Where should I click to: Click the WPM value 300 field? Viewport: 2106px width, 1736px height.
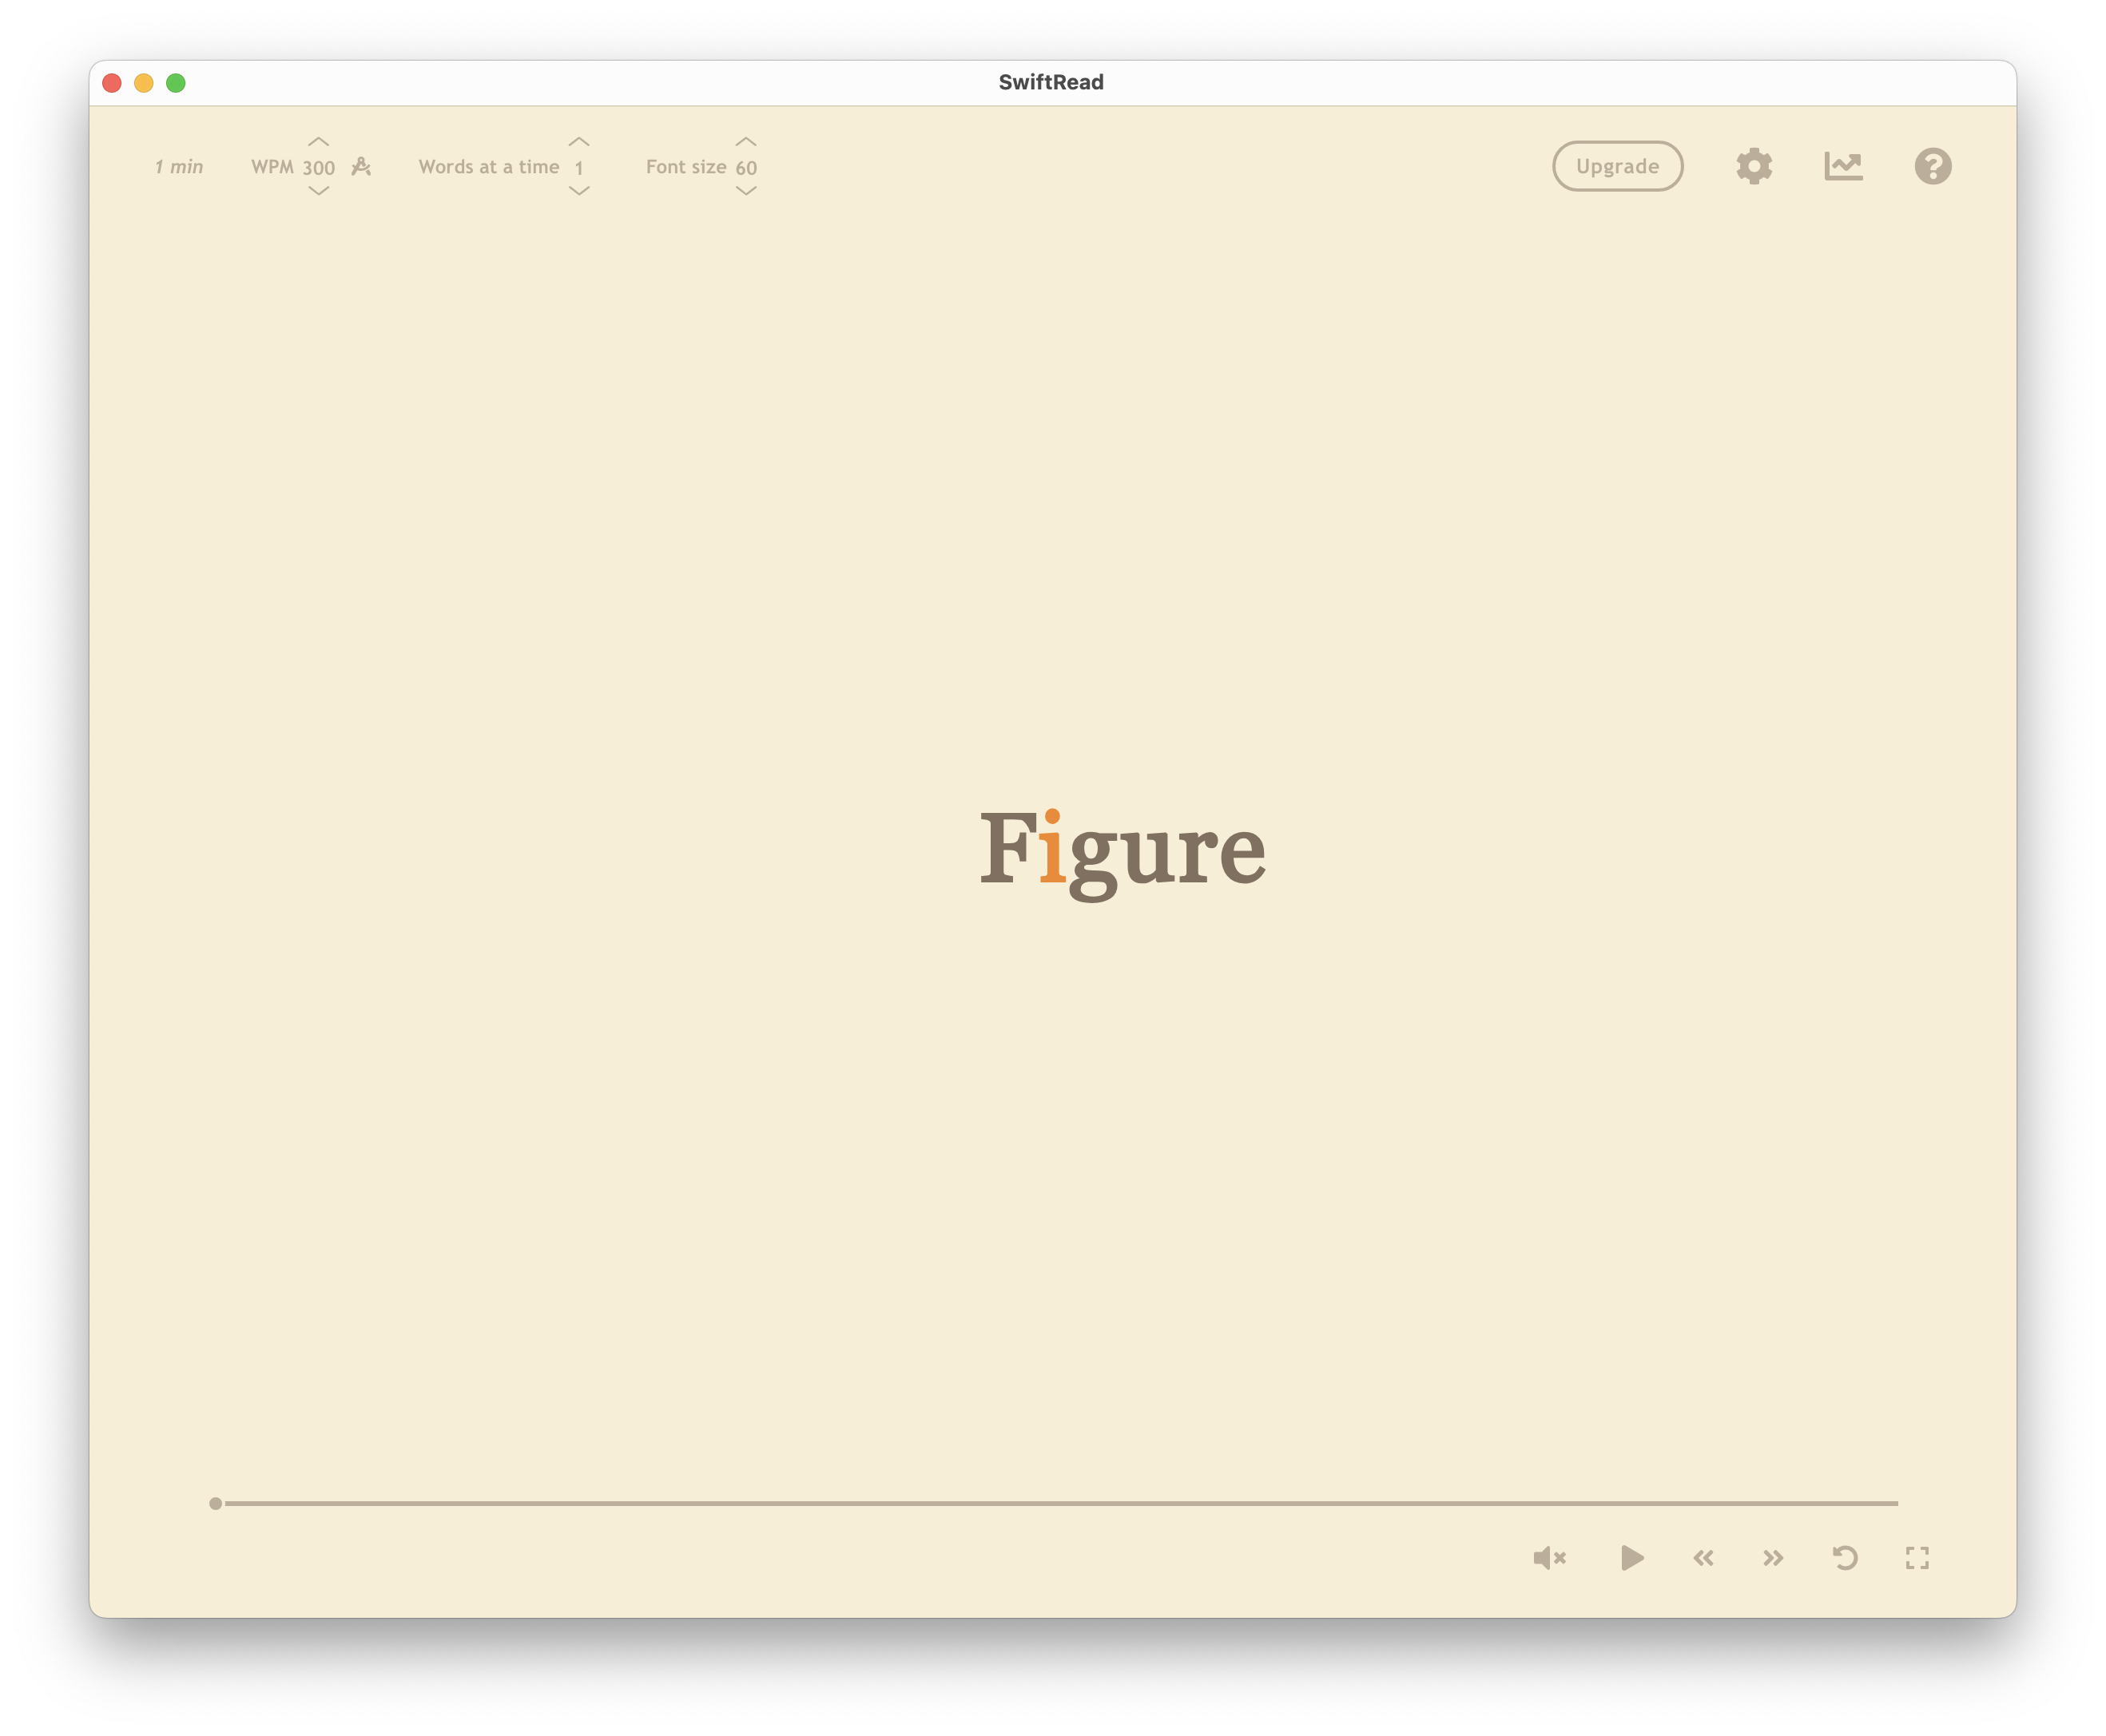coord(318,168)
